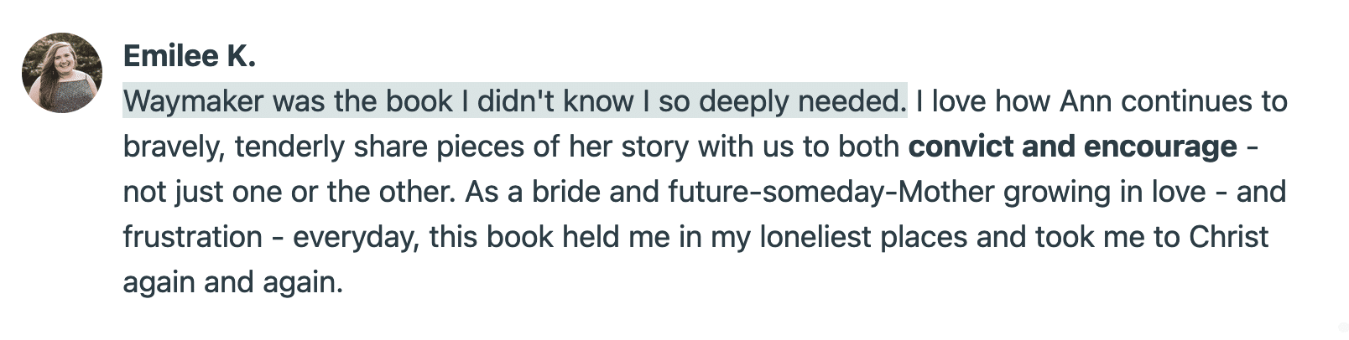Click the phrase deeply needed in highlight
Screen dimensions: 1349x340
pyautogui.click(x=801, y=102)
